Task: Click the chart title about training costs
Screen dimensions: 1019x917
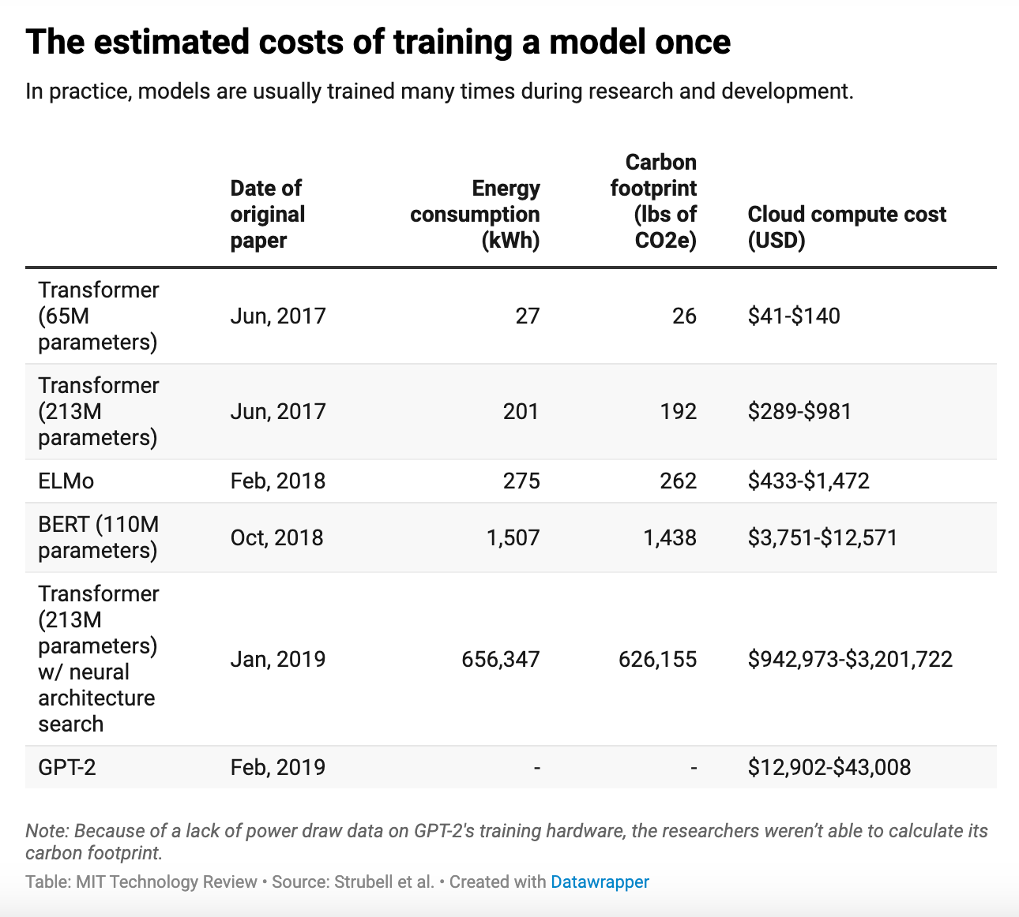Action: coord(378,42)
